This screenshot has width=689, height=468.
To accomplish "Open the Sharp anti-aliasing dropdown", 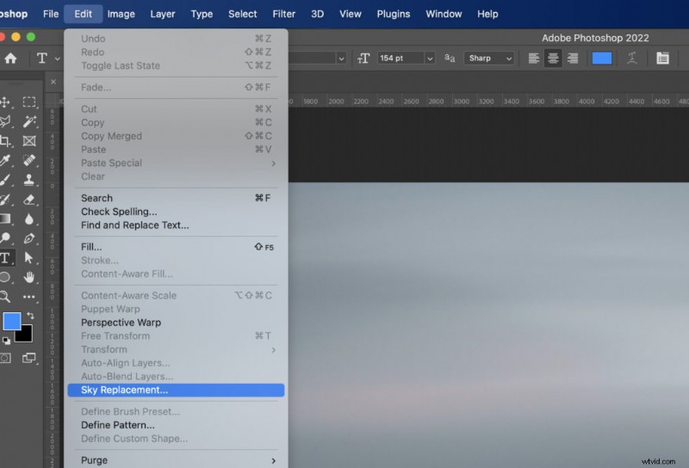I will [508, 58].
